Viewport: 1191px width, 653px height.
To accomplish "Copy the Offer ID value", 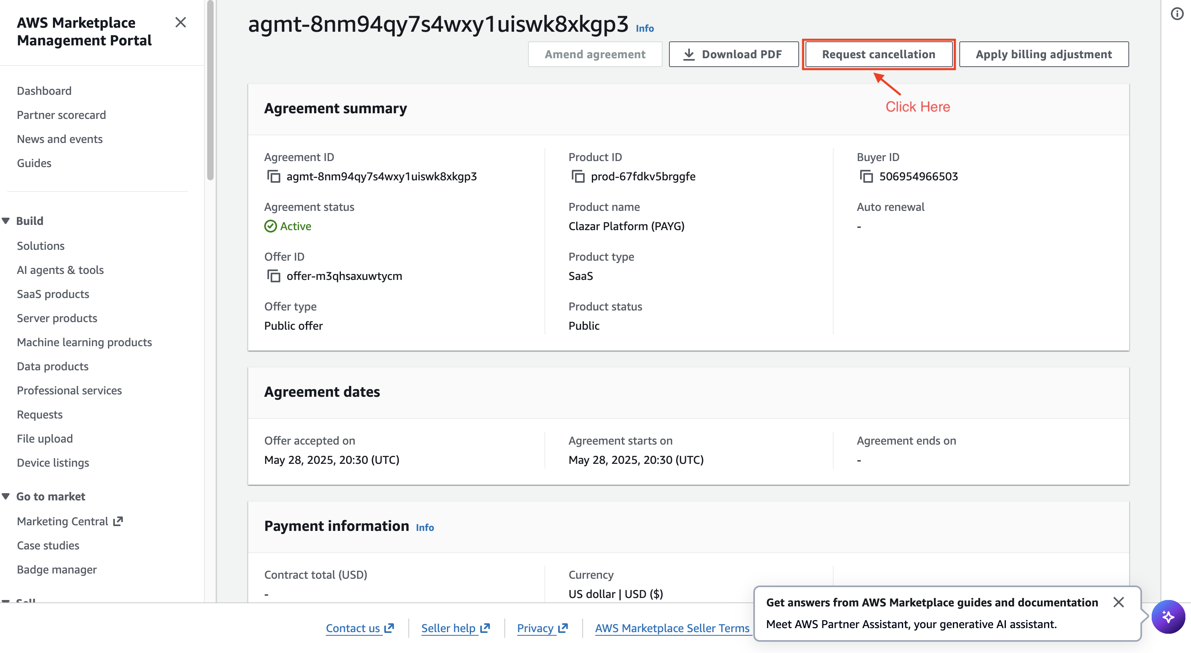I will pos(274,276).
